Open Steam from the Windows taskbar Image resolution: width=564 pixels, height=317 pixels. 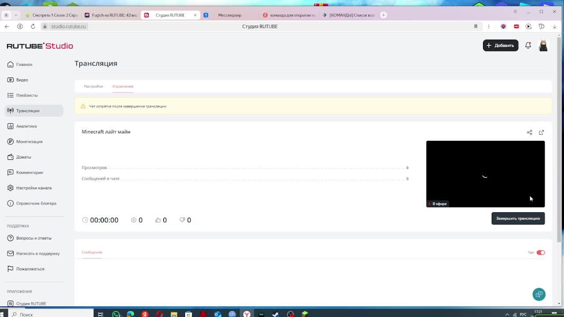click(x=276, y=314)
